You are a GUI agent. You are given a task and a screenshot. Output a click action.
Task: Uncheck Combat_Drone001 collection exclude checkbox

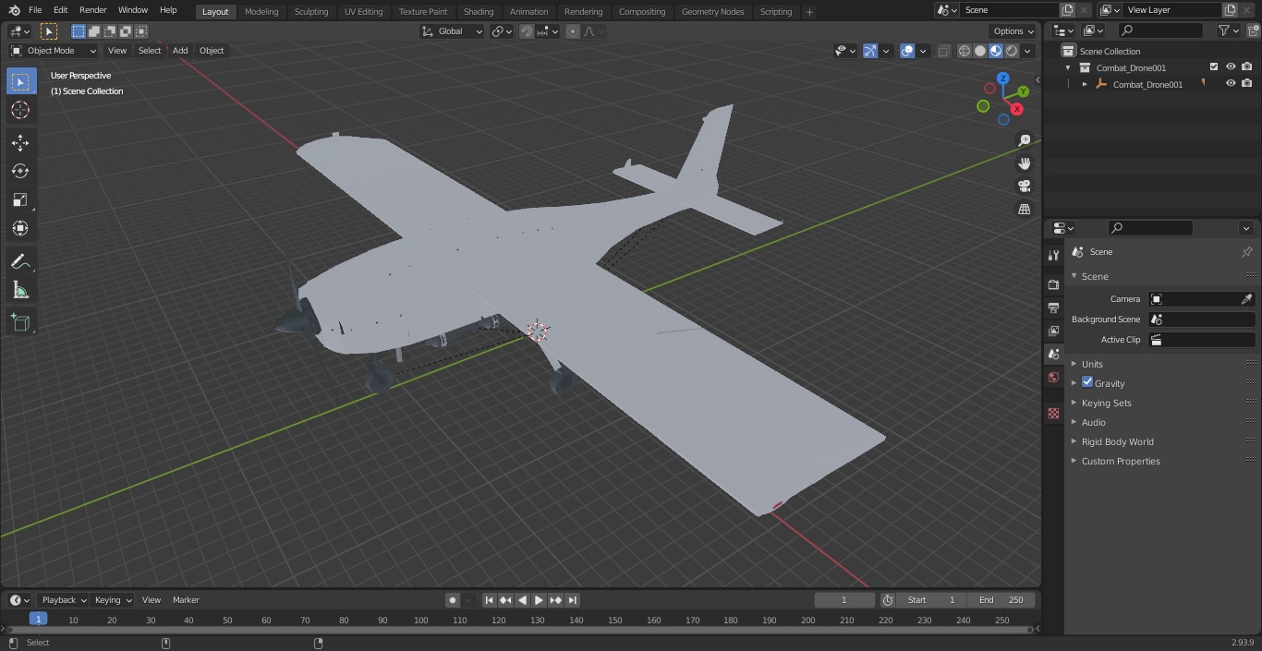click(x=1214, y=67)
